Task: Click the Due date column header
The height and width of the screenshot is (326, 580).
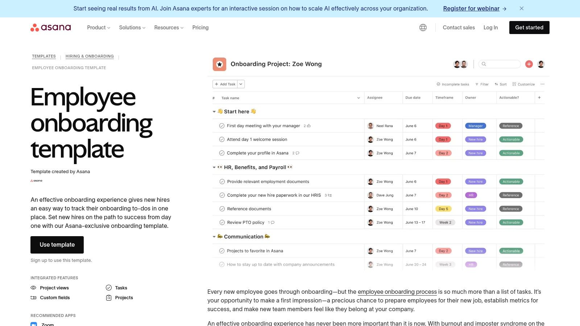Action: 413,97
